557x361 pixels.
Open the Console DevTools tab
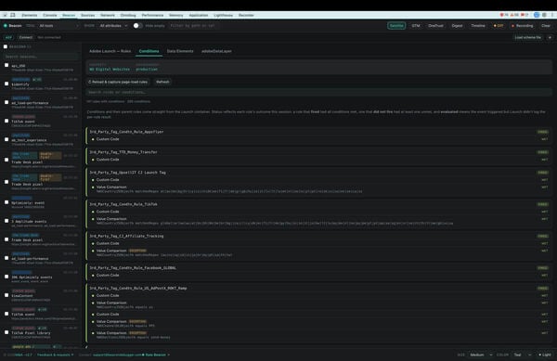coord(50,15)
